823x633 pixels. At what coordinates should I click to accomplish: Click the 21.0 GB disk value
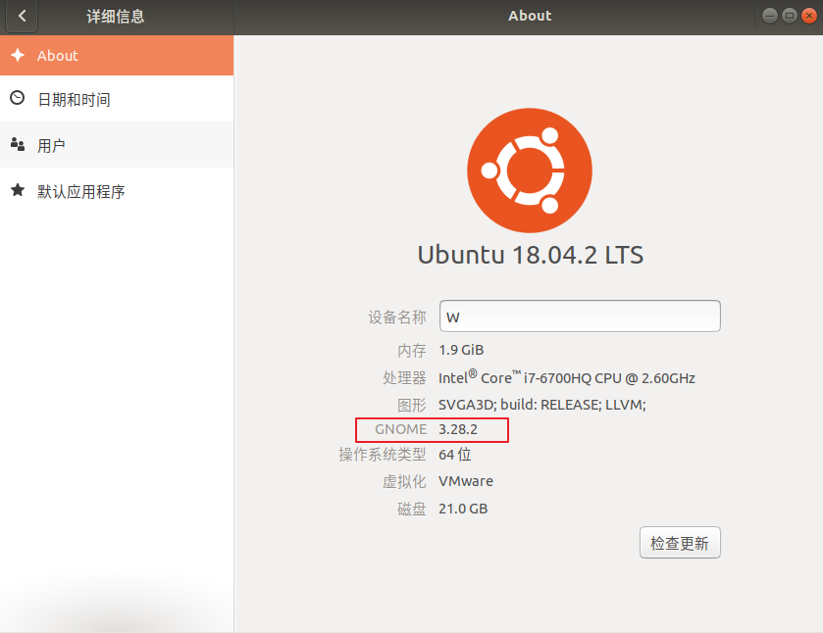[463, 509]
